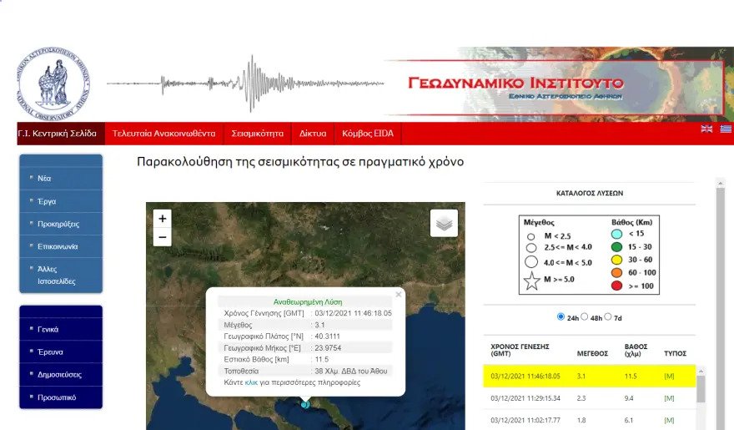Select the 7d time range radio
This screenshot has height=430, width=734.
pos(607,316)
